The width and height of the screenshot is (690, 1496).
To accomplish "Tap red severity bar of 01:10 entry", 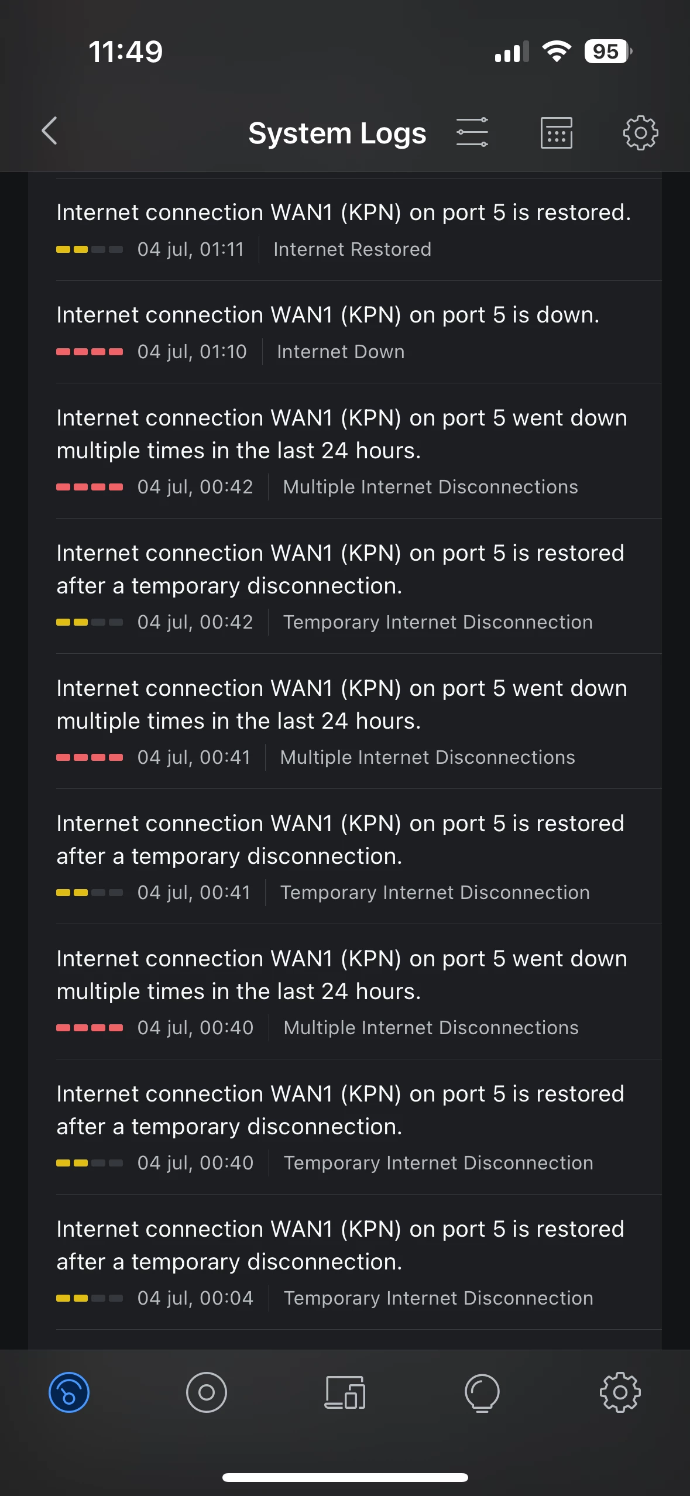I will pos(90,352).
